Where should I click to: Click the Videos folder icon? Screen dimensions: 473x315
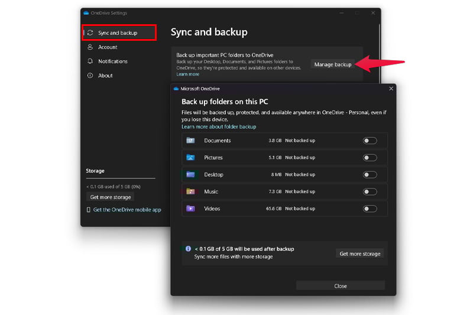coord(190,208)
